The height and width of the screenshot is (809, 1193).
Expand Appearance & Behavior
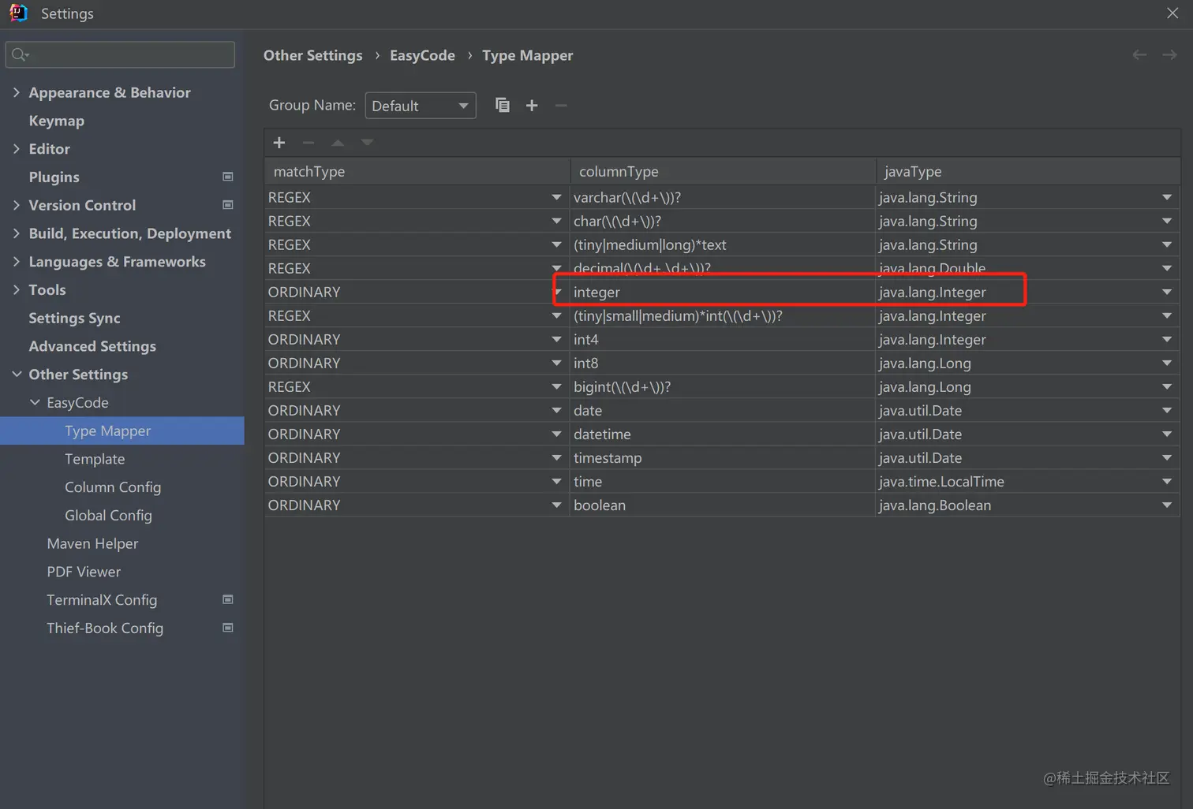(17, 92)
